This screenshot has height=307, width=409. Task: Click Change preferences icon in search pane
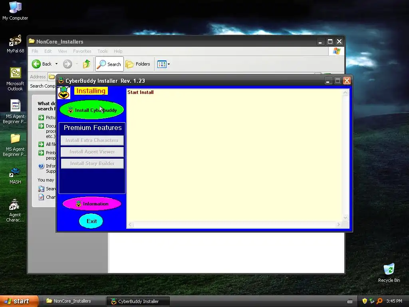point(41,197)
